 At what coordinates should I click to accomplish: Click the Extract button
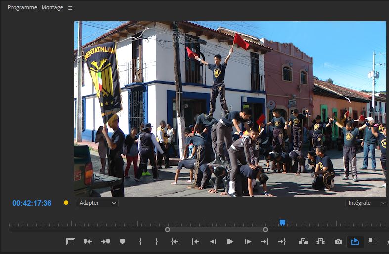pos(320,242)
